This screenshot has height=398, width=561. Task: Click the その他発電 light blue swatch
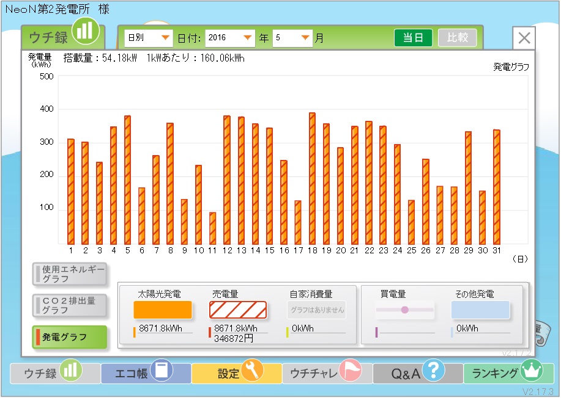pyautogui.click(x=480, y=309)
